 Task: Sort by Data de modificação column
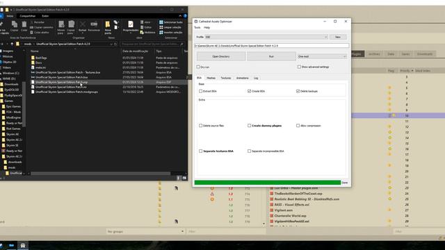point(136,51)
